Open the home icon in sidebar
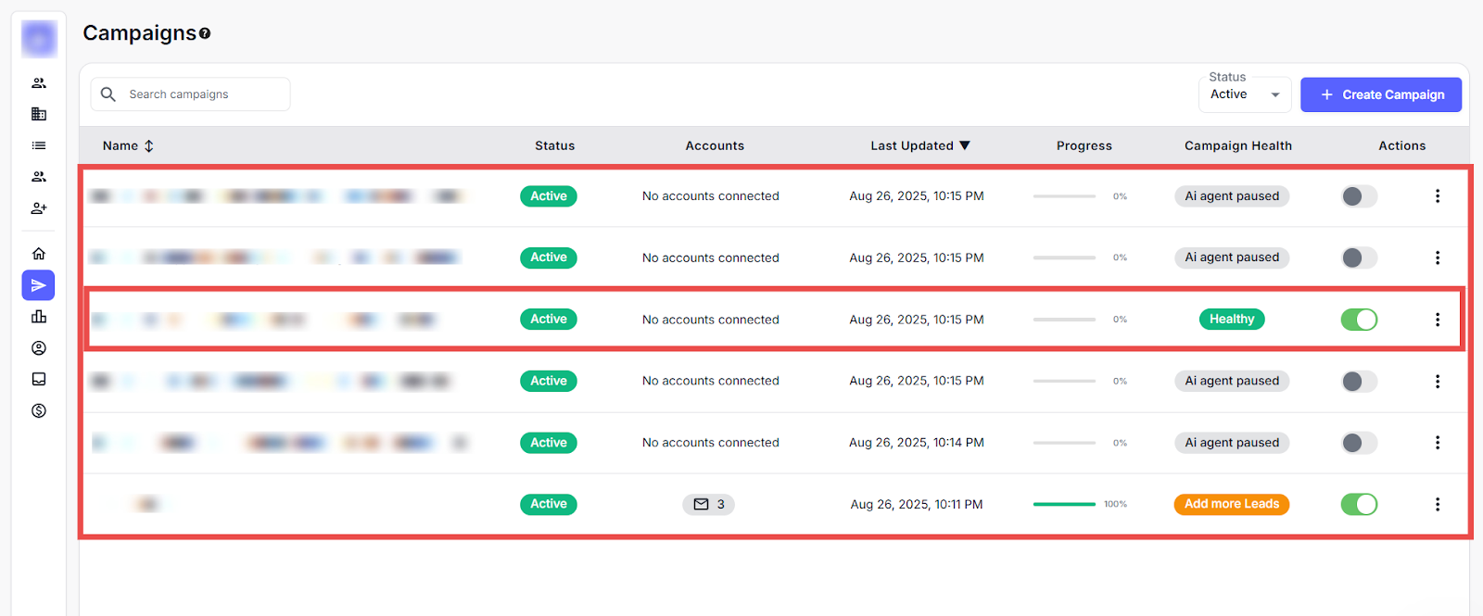Viewport: 1483px width, 616px height. pyautogui.click(x=39, y=254)
